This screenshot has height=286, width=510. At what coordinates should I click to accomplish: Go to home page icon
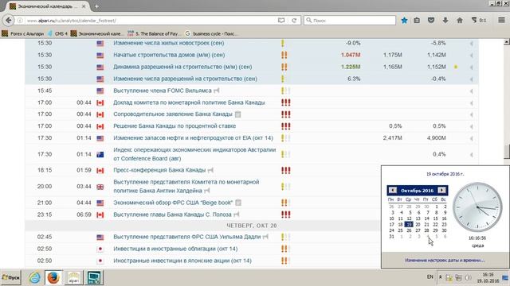pos(460,21)
